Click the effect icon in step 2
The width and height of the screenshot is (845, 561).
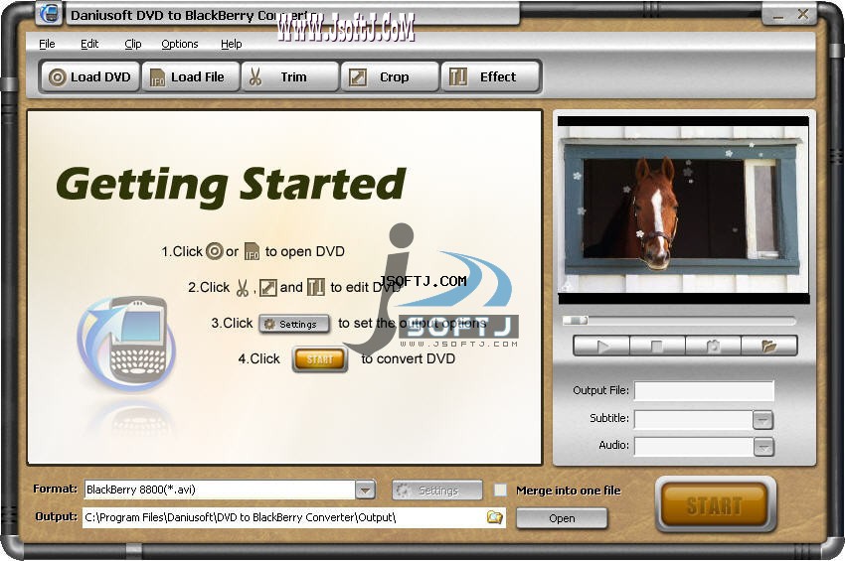pyautogui.click(x=315, y=288)
